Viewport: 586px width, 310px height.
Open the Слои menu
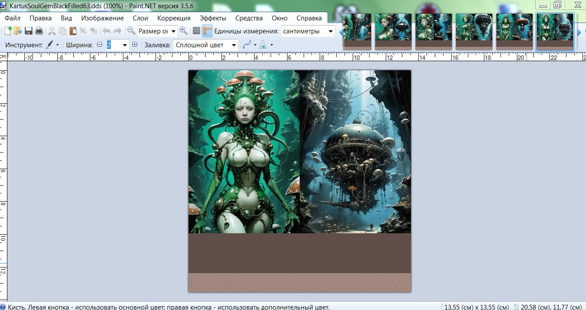point(140,18)
